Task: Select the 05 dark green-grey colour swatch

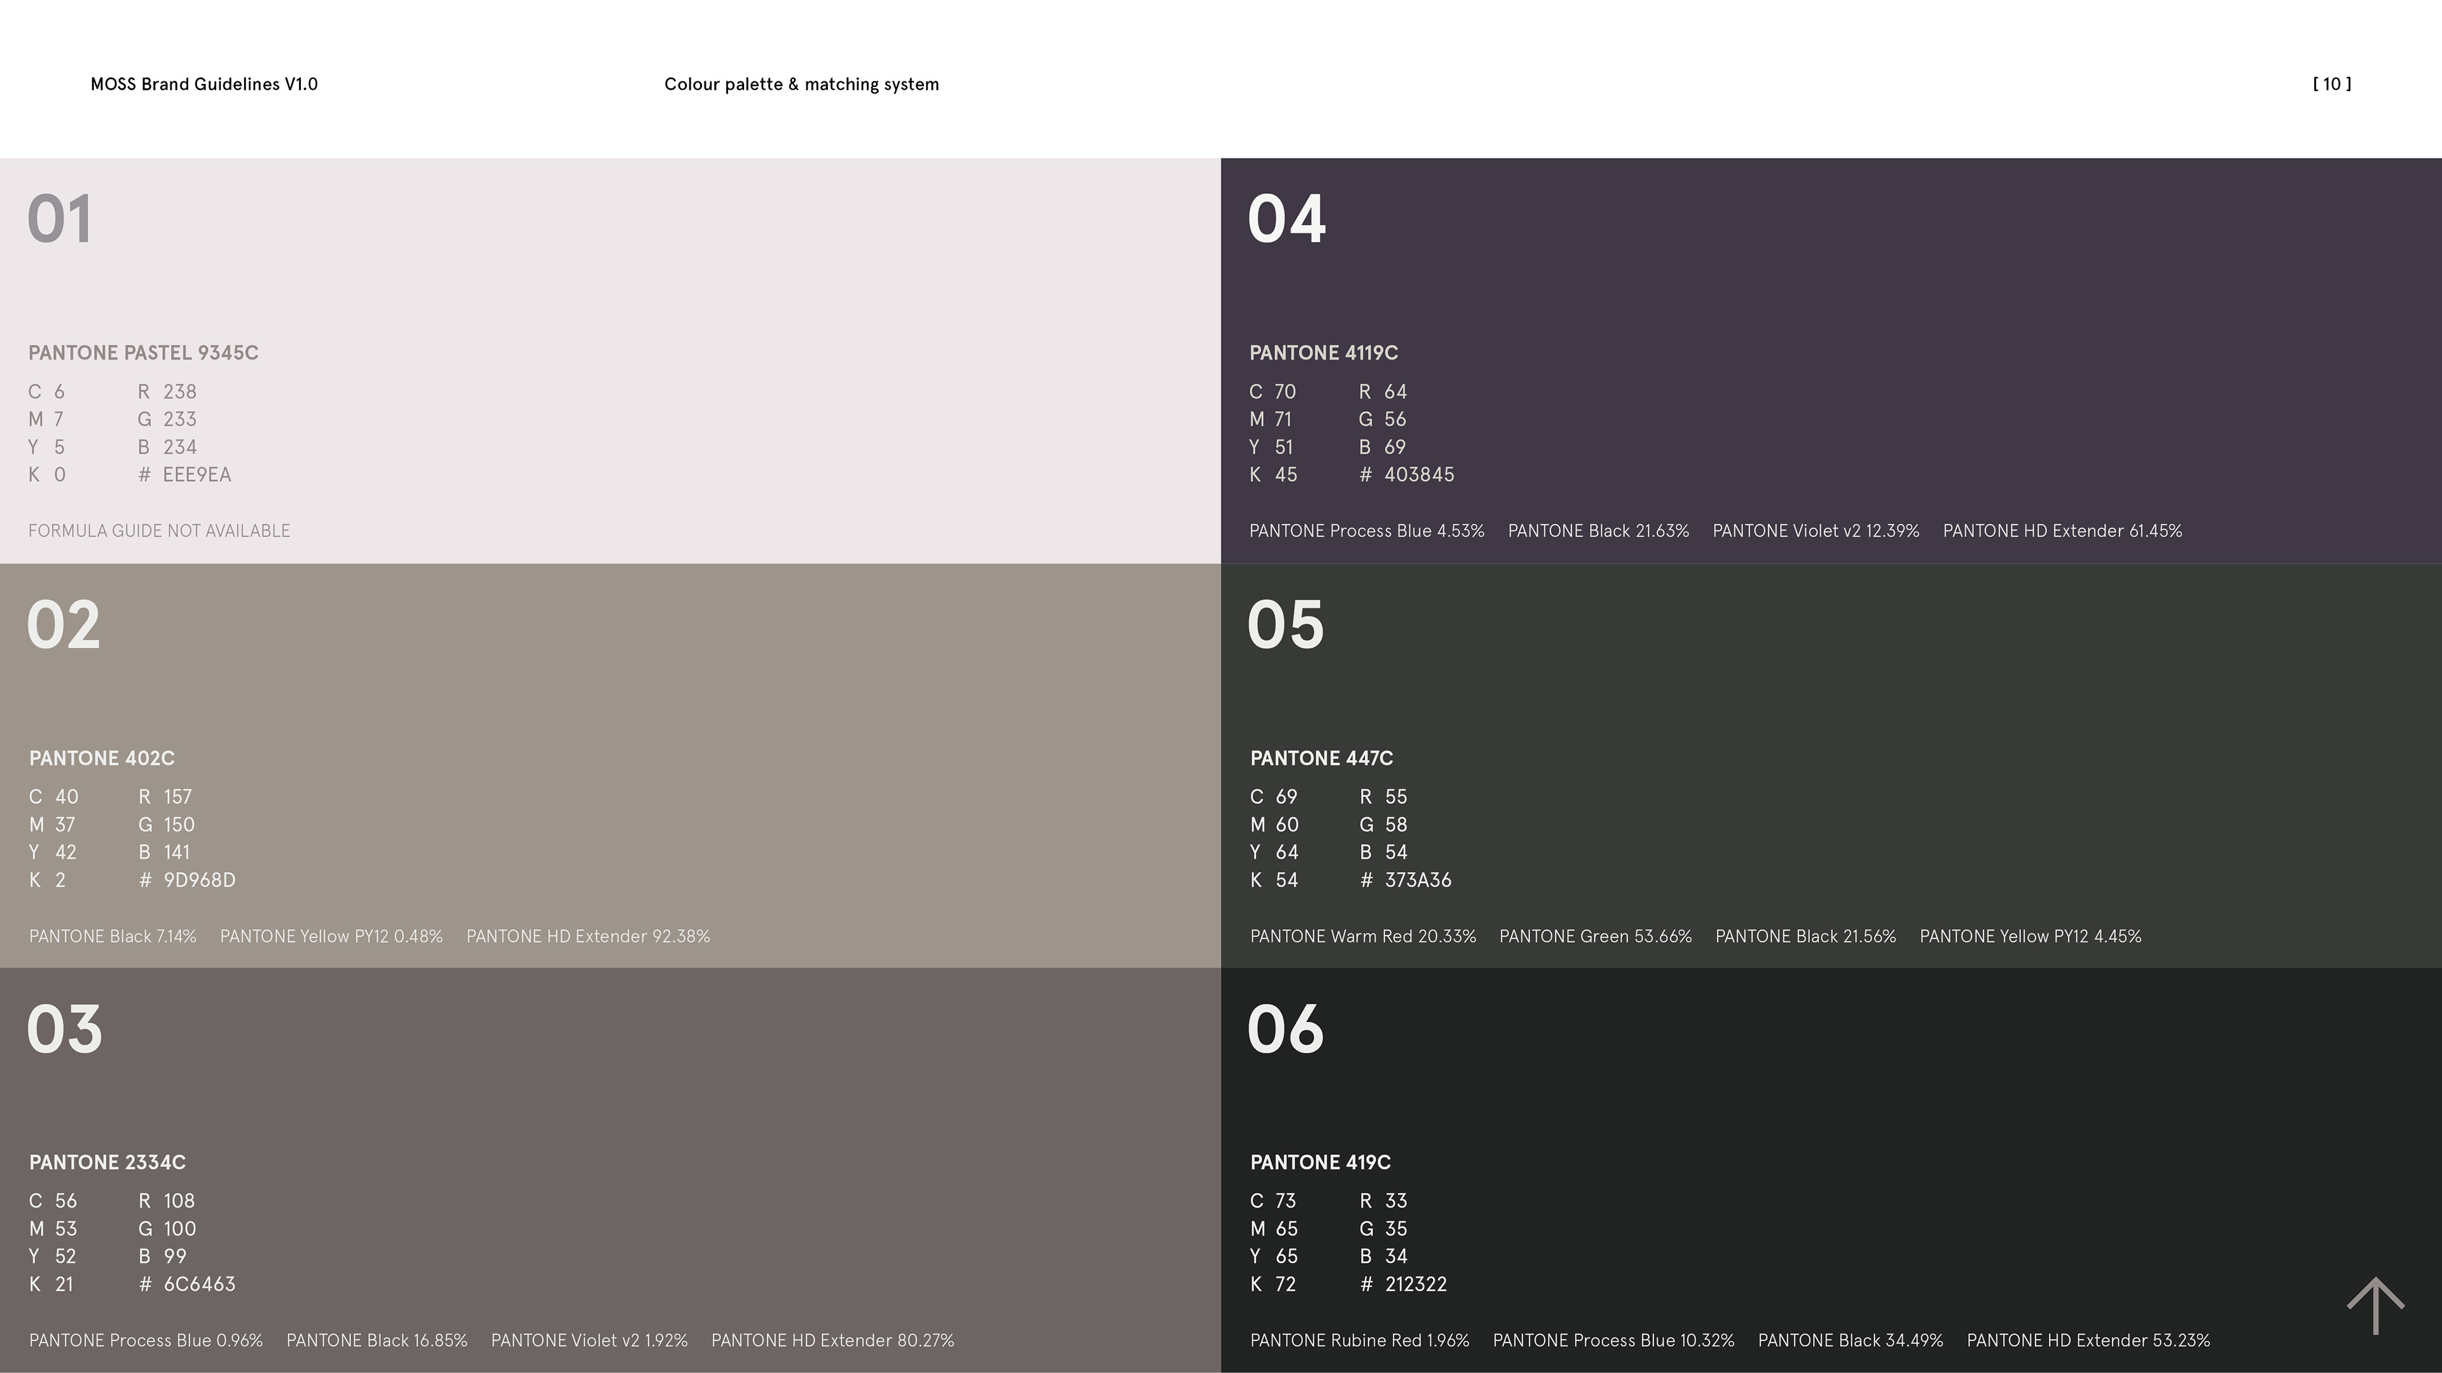Action: coord(1832,765)
